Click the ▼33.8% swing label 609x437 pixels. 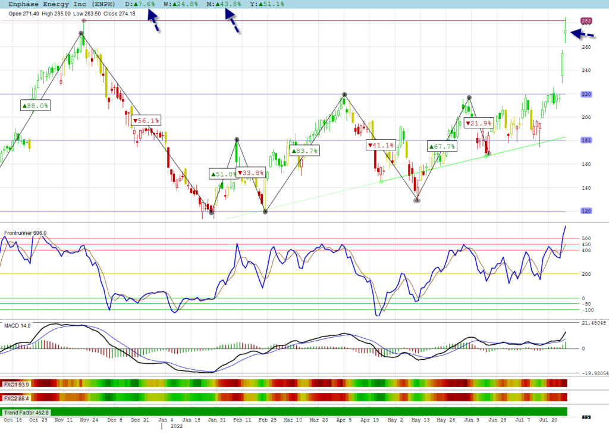[x=250, y=173]
